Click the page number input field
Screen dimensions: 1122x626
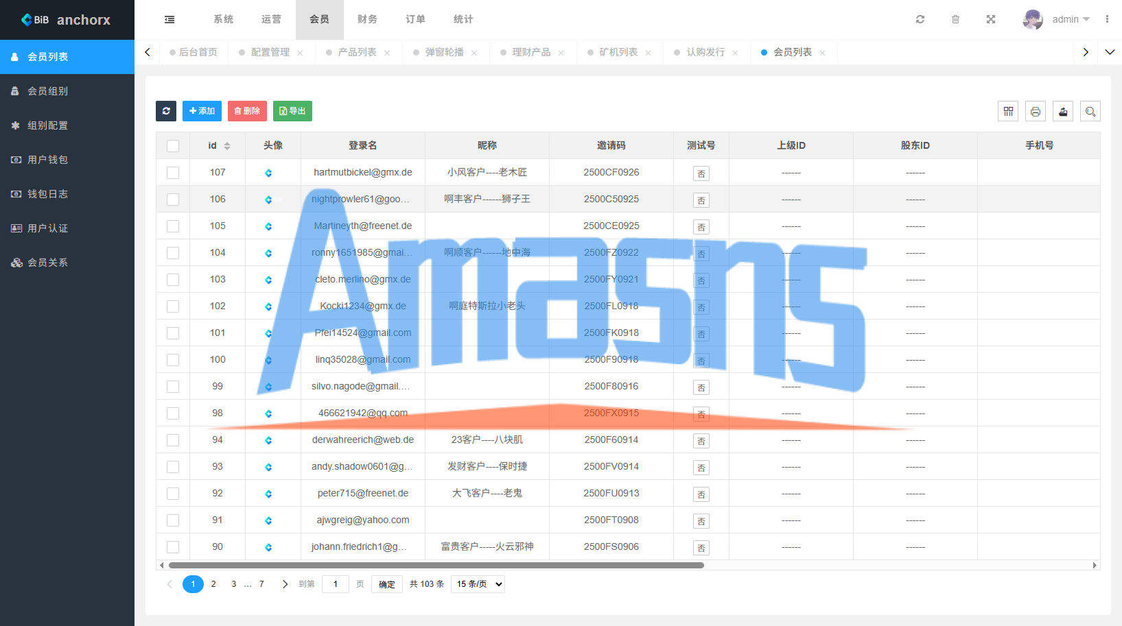point(336,584)
